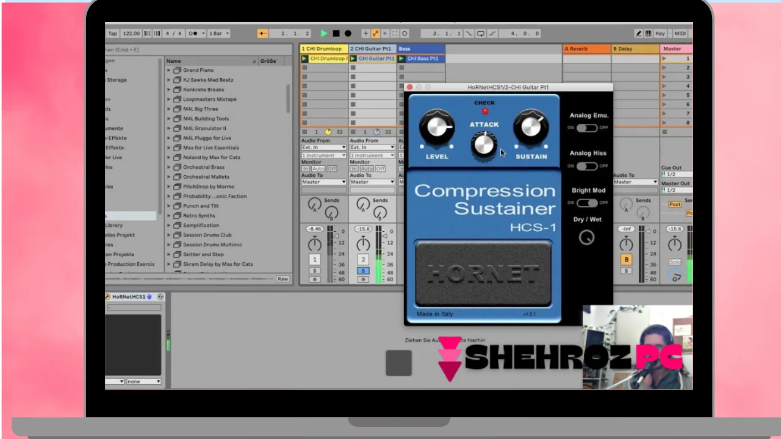Screen dimensions: 781x439
Task: Set Drumloop track Monitor to Off
Action: pyautogui.click(x=331, y=169)
